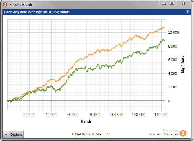Screen dimensions: 193x141
Task: Click the 40 000 hands axis label
Action: [x=51, y=115]
